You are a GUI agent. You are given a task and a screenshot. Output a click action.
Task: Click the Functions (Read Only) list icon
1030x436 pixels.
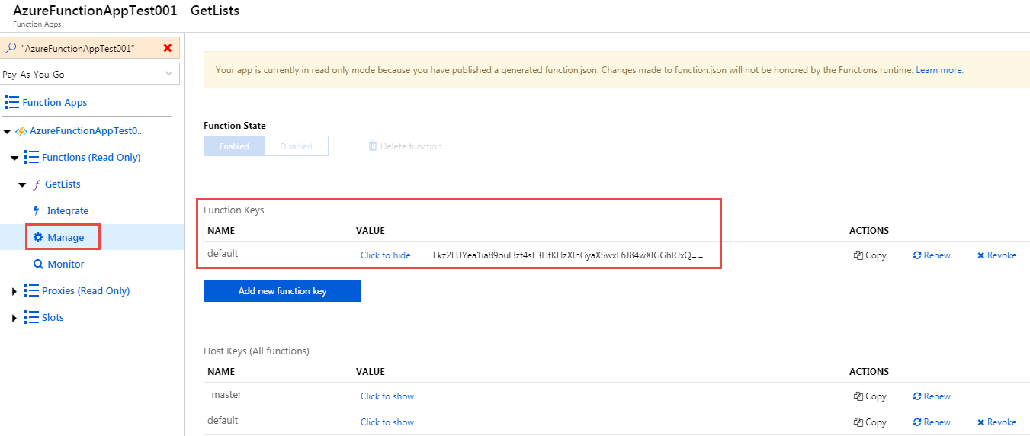[31, 157]
